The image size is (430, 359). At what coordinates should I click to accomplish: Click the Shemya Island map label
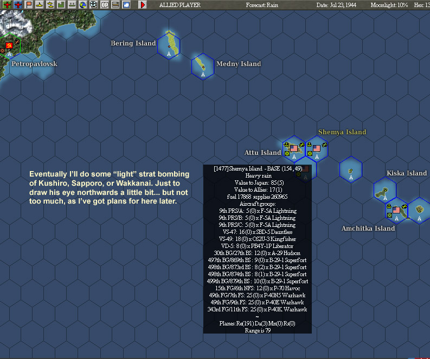point(342,132)
